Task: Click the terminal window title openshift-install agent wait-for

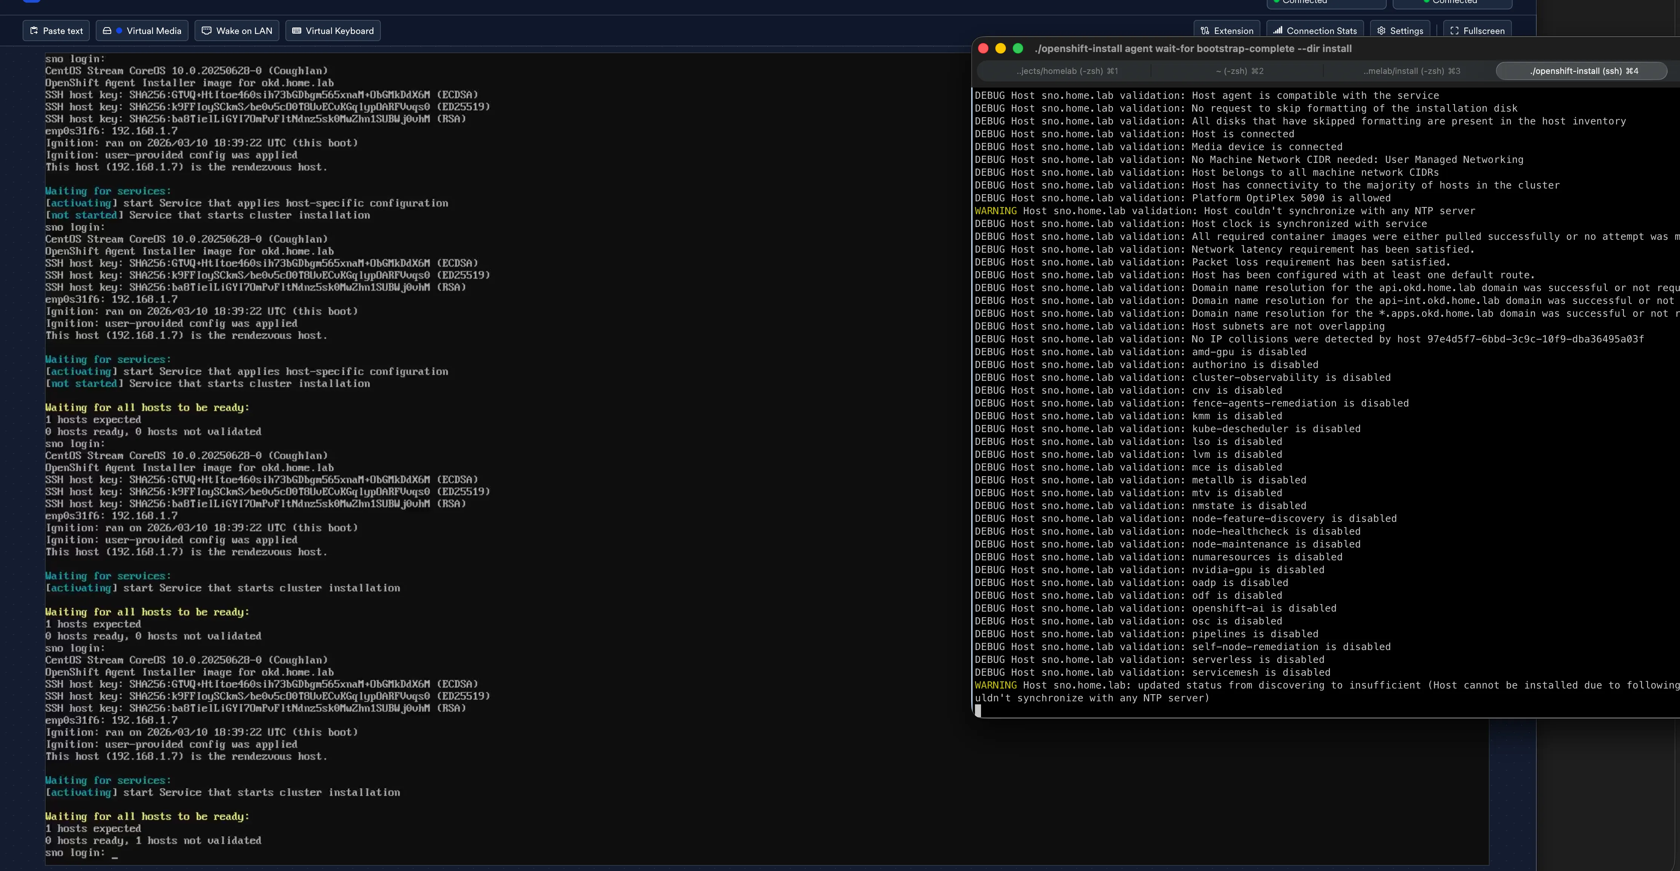Action: (x=1193, y=48)
